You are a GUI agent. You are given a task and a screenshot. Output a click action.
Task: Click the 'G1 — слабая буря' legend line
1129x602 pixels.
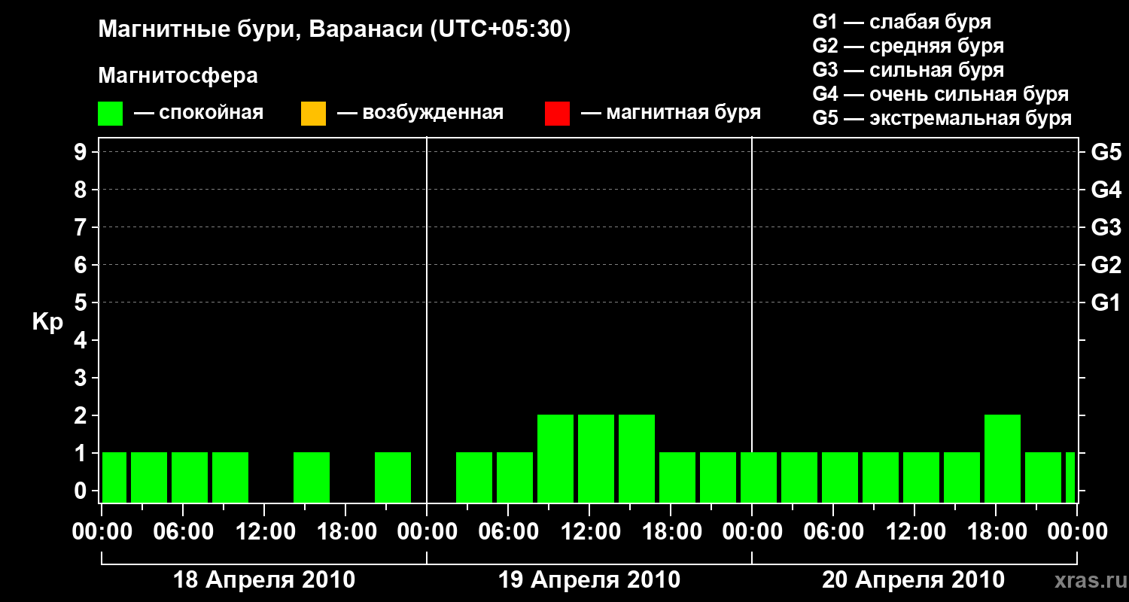click(902, 21)
